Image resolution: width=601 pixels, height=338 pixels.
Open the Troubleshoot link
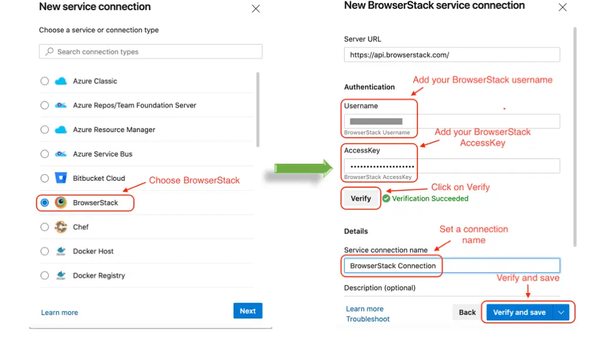click(x=367, y=319)
